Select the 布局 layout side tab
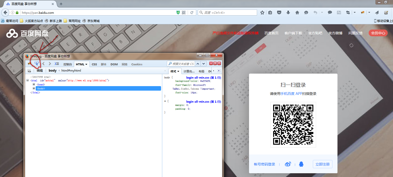 [x=202, y=71]
